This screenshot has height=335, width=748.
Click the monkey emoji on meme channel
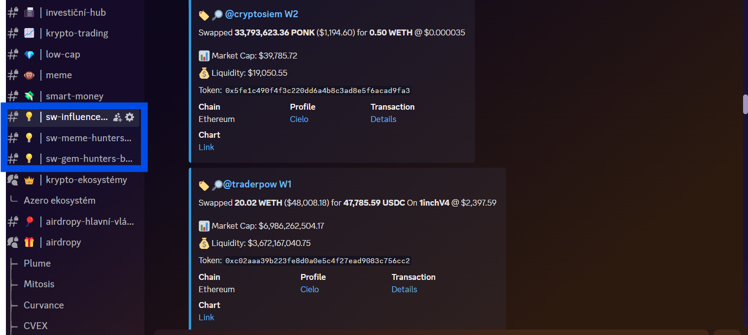(29, 75)
